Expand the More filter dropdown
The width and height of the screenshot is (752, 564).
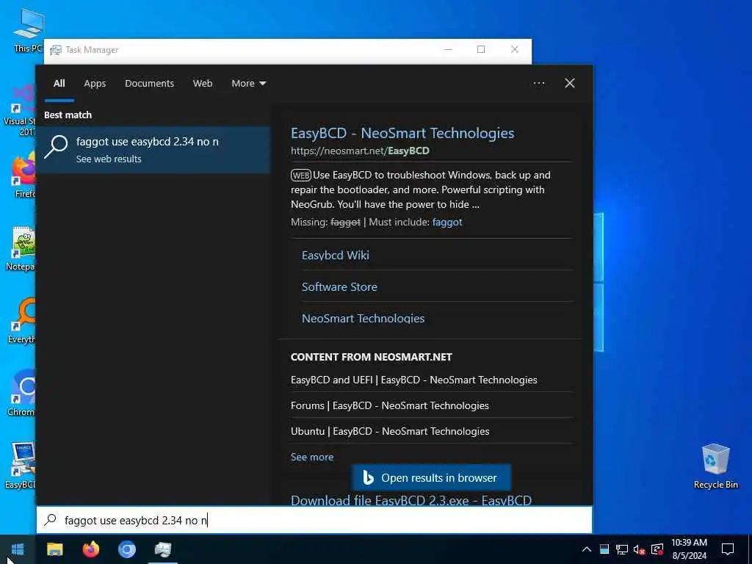pyautogui.click(x=248, y=84)
